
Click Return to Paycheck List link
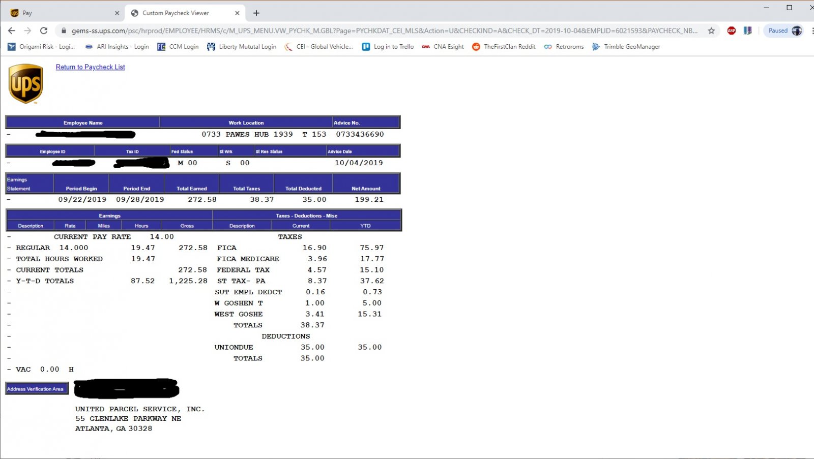[90, 67]
